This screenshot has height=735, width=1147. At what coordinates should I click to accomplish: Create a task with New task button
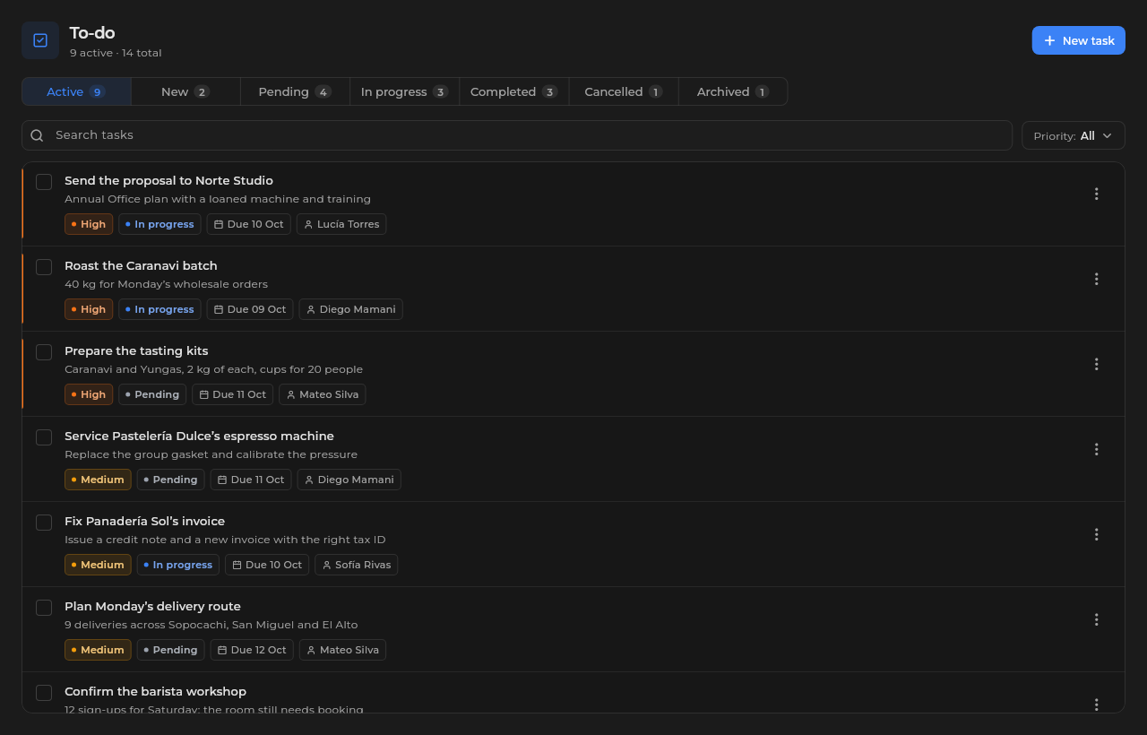click(x=1079, y=40)
